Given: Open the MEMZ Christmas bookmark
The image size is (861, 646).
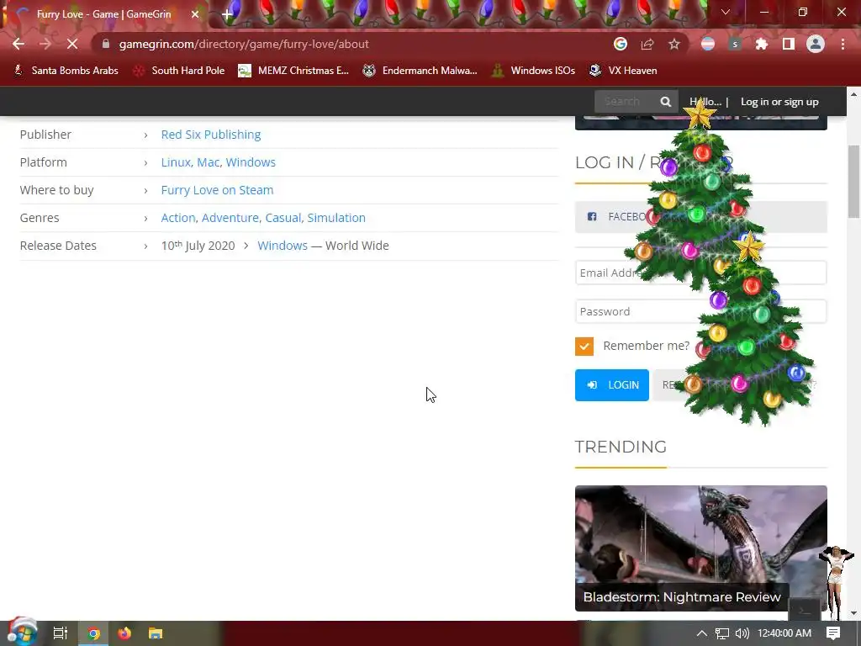Looking at the screenshot, I should pos(293,71).
